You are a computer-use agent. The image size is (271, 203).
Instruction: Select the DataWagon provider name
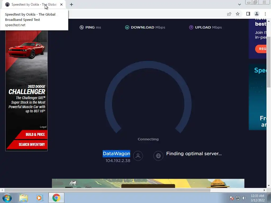116,154
